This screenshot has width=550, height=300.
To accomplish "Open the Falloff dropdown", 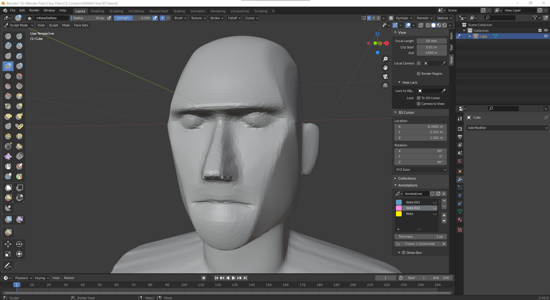I will click(x=234, y=18).
